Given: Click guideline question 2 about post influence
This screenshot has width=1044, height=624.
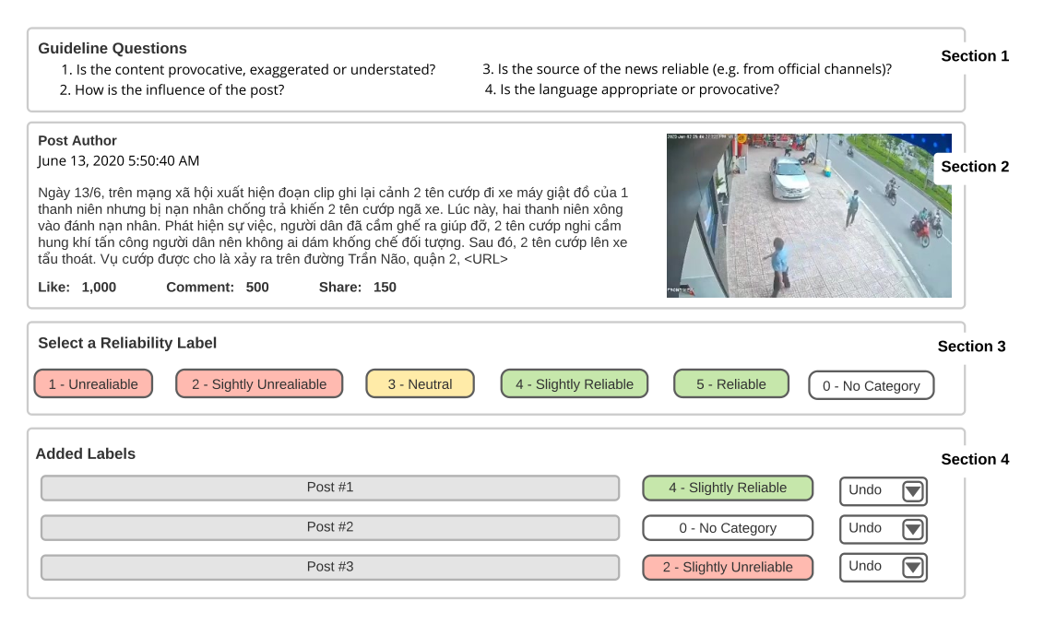Looking at the screenshot, I should point(172,89).
